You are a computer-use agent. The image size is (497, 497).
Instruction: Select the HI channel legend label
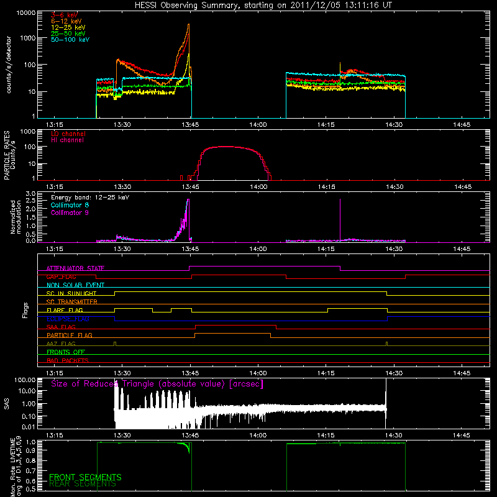click(67, 140)
